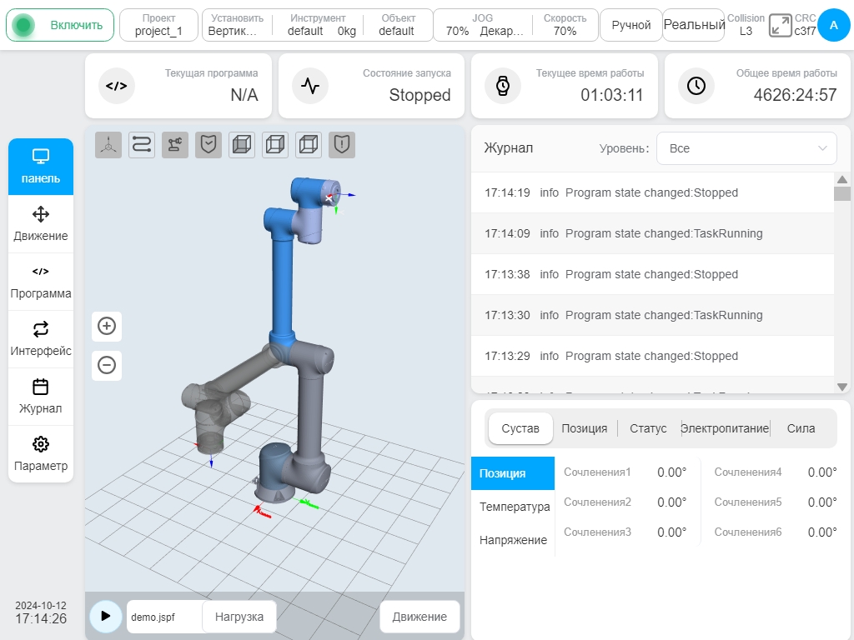Click the 4626:24:57 total runtime value
Image resolution: width=854 pixels, height=640 pixels.
pyautogui.click(x=795, y=95)
